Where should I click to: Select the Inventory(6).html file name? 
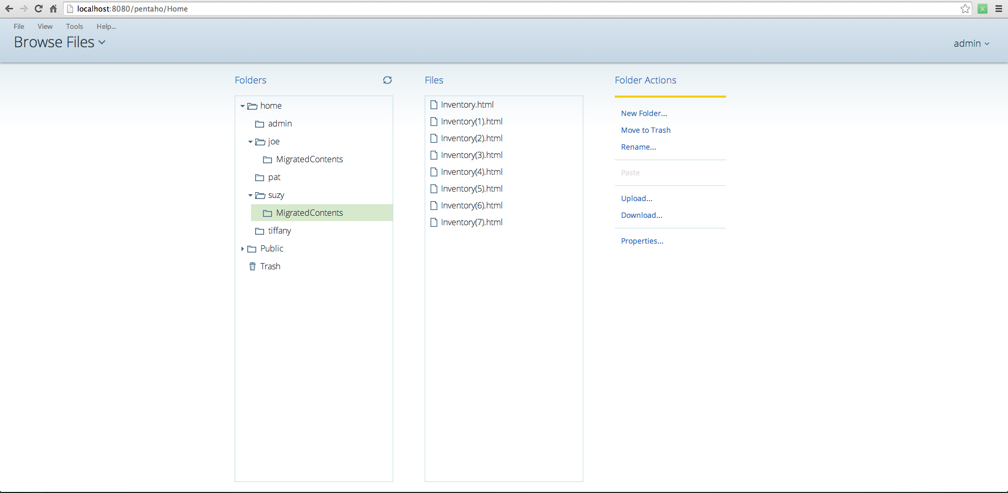(472, 205)
